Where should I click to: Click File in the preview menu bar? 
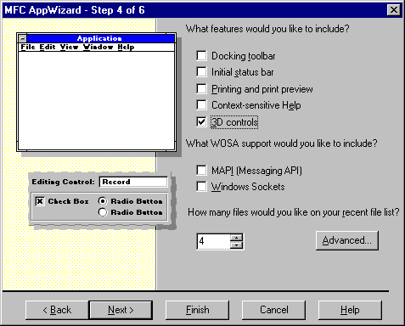[28, 47]
